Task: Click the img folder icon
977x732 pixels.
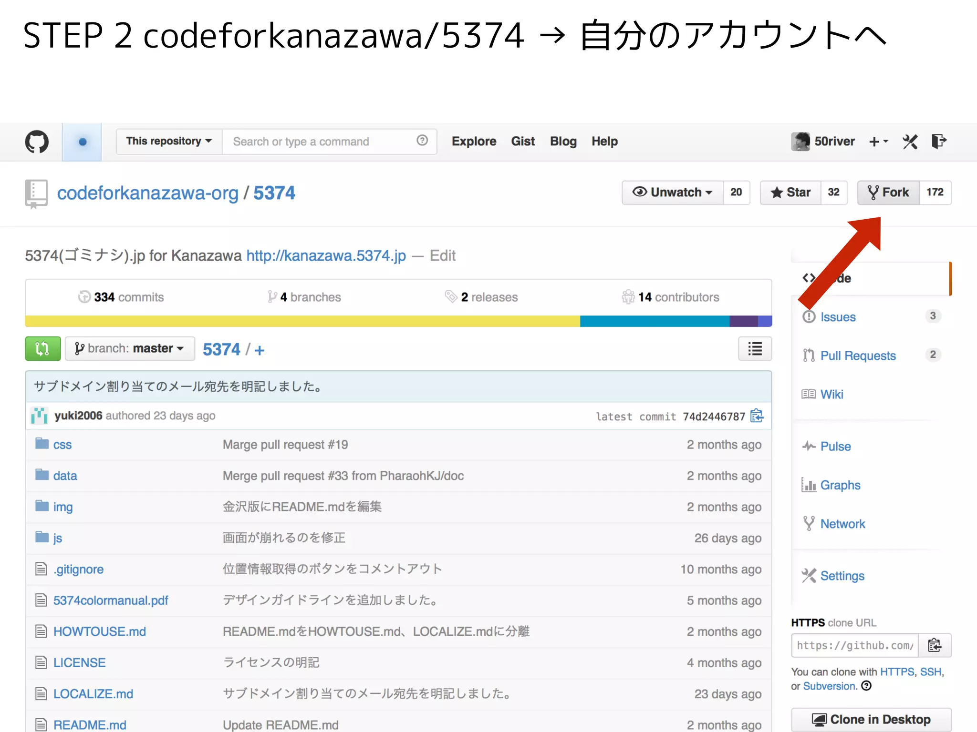Action: [x=42, y=506]
